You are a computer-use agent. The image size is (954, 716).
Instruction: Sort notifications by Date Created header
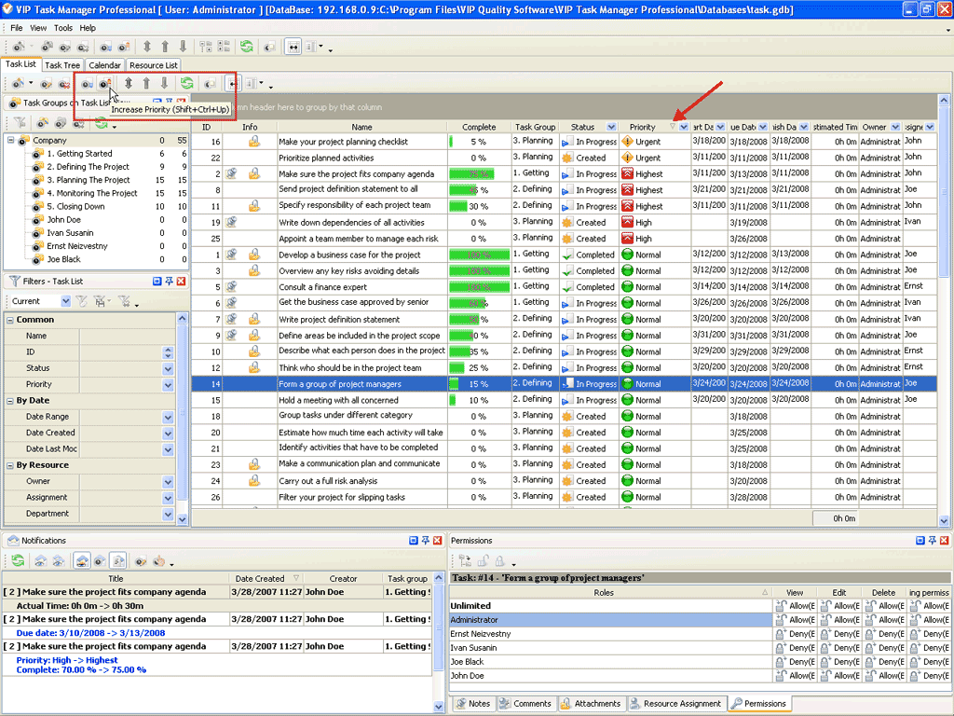(x=266, y=578)
